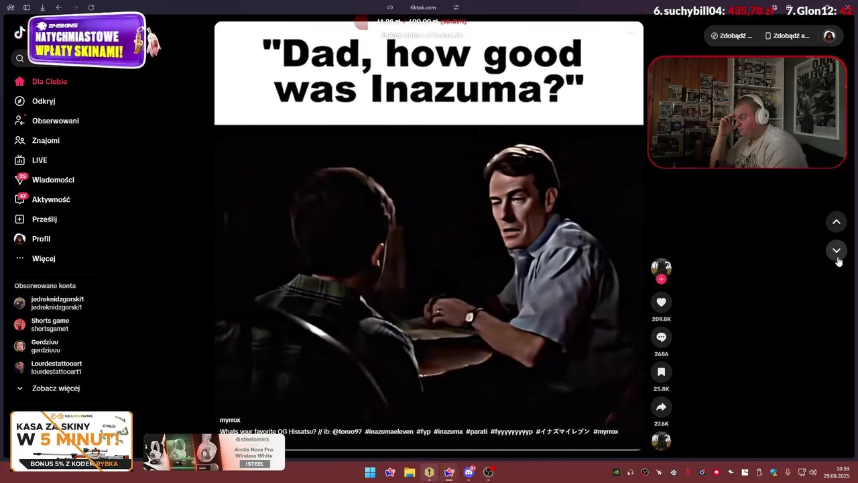Click the Zdobądź a... app button
858x483 pixels.
(x=786, y=36)
